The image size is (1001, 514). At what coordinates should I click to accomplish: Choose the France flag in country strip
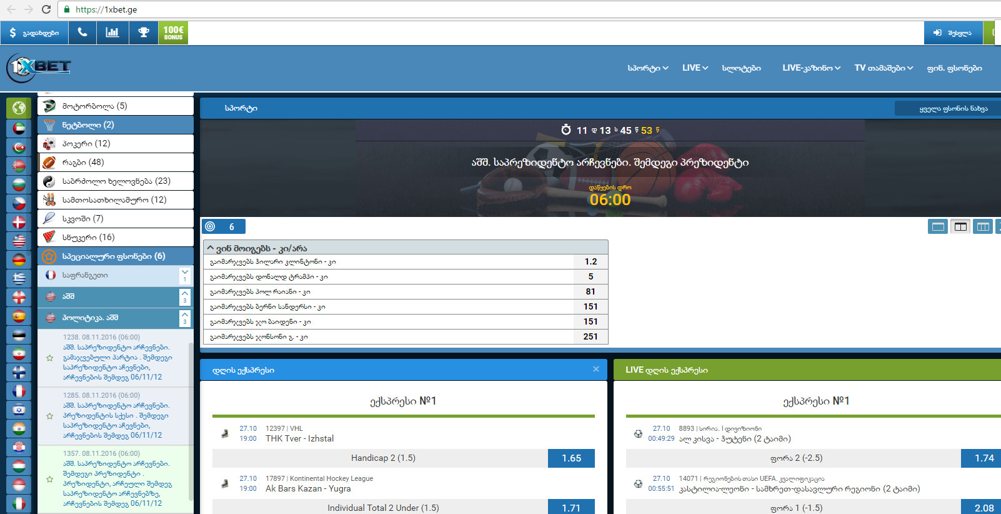tap(19, 391)
